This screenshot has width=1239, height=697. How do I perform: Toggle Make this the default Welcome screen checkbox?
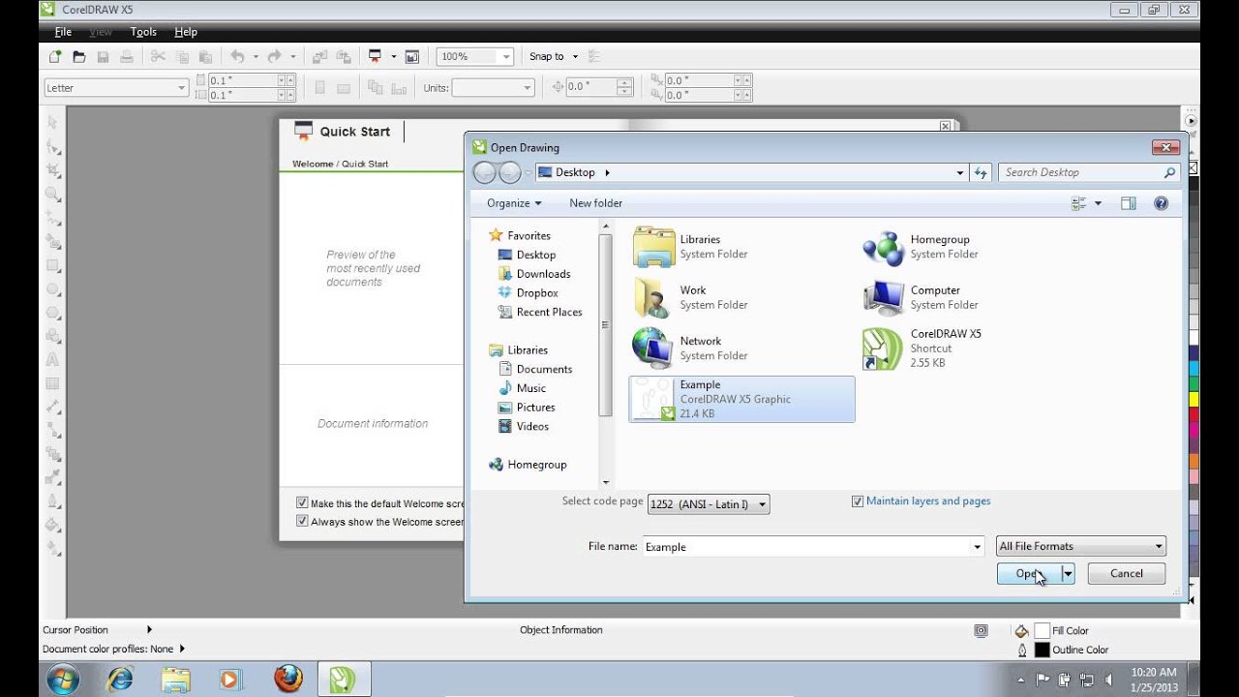tap(302, 503)
